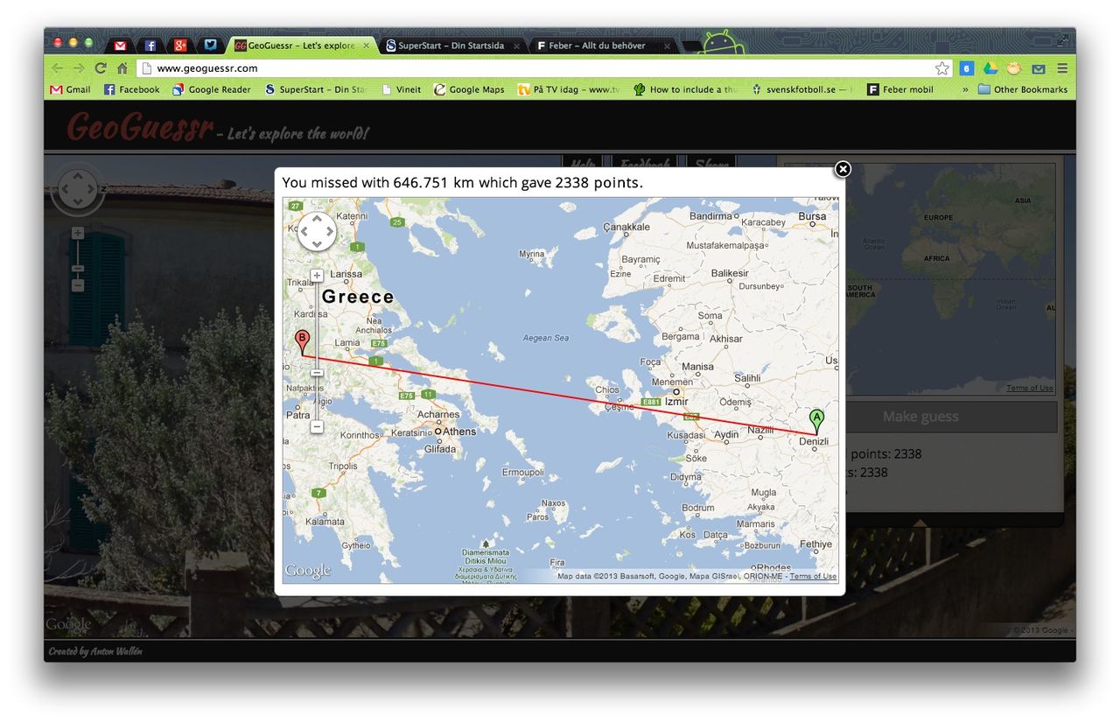Open the Chrome menu
The width and height of the screenshot is (1120, 723).
click(1062, 68)
